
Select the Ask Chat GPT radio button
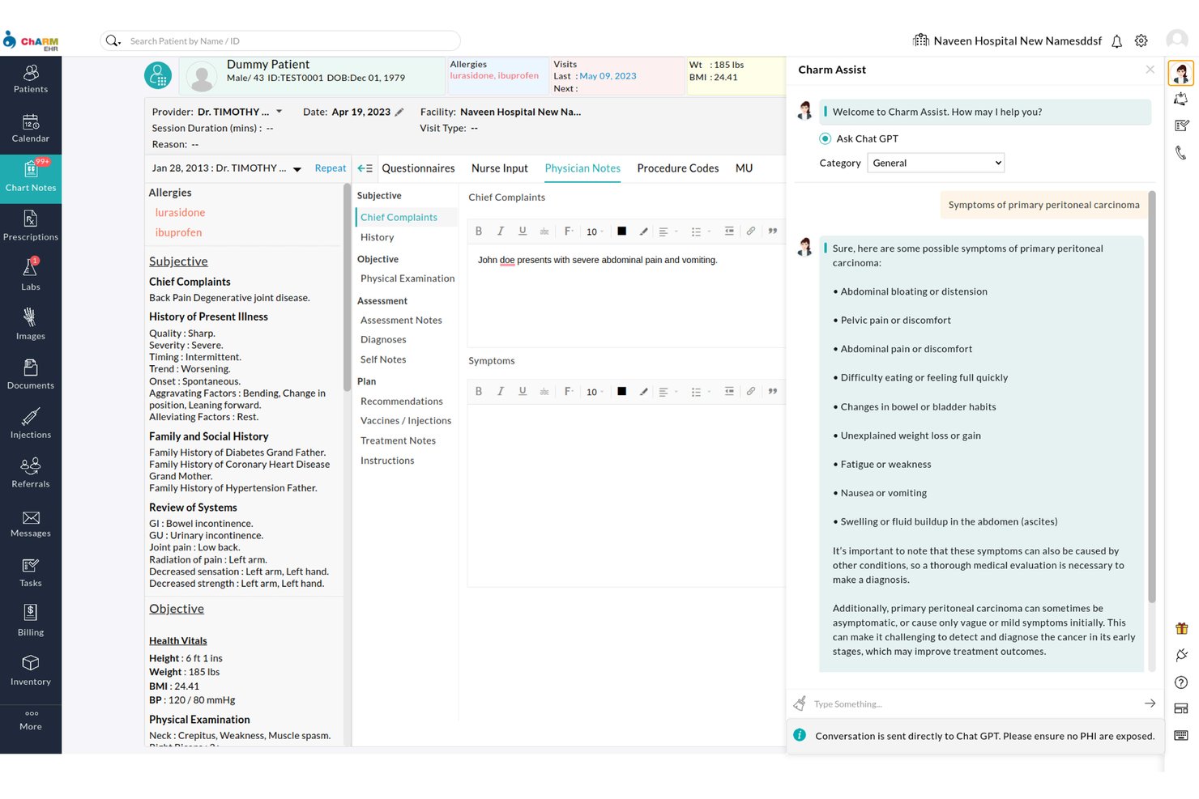click(826, 138)
